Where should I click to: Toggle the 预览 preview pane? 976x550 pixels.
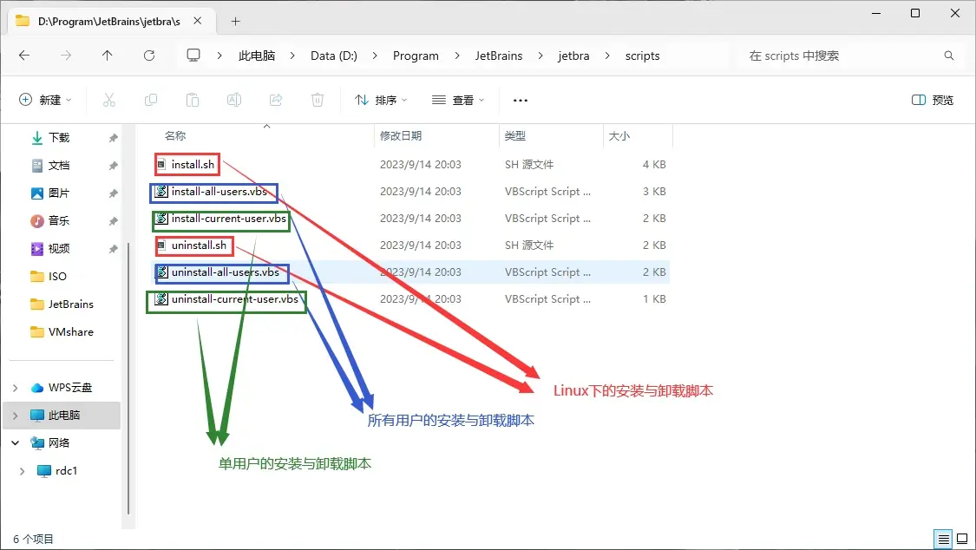[933, 100]
